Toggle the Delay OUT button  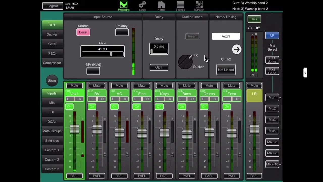coord(159,67)
